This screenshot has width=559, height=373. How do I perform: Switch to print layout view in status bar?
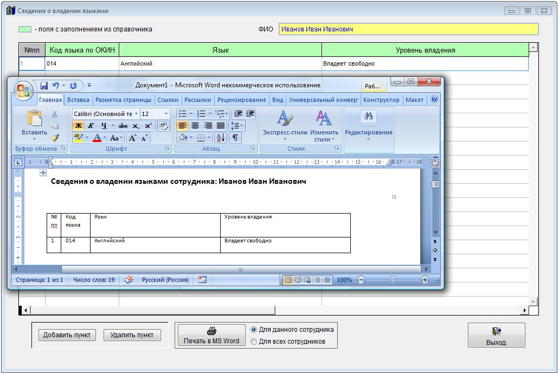(288, 280)
